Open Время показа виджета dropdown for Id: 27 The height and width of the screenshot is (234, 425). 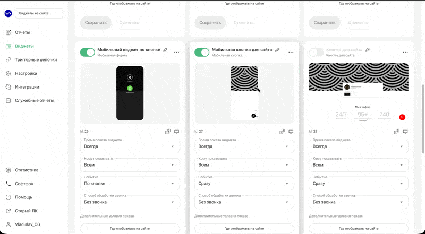[244, 146]
